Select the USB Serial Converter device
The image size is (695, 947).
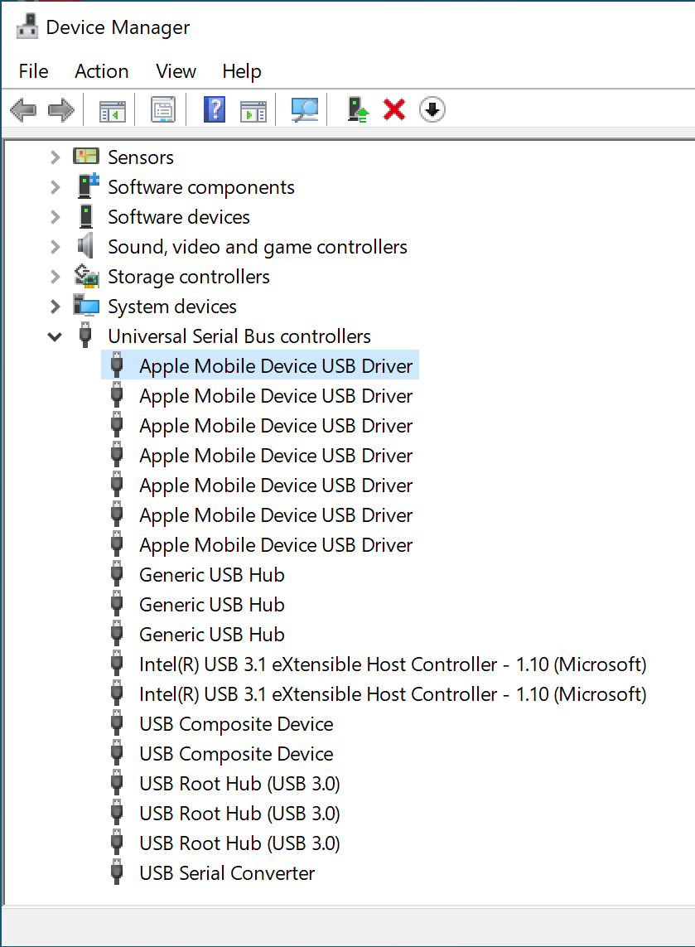[x=227, y=873]
